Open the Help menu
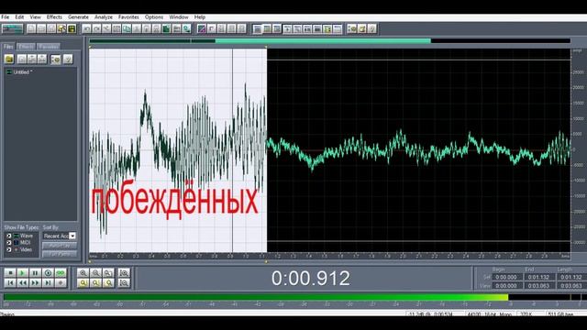 click(200, 16)
